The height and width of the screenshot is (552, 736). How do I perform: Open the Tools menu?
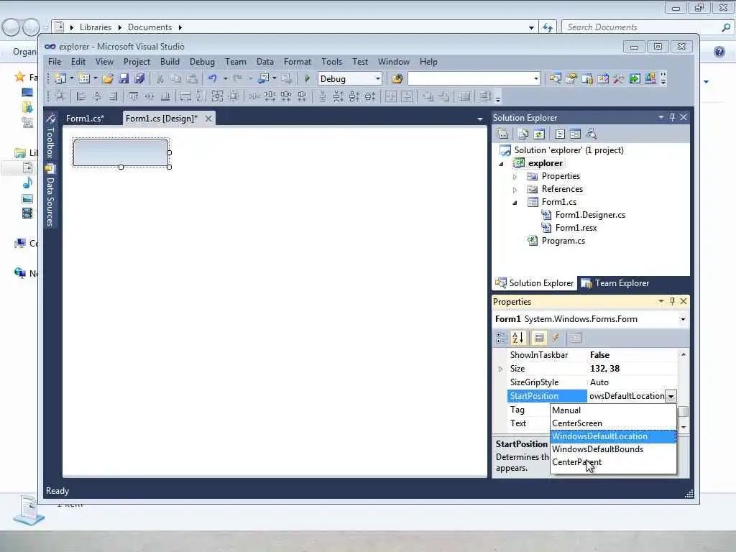tap(331, 62)
